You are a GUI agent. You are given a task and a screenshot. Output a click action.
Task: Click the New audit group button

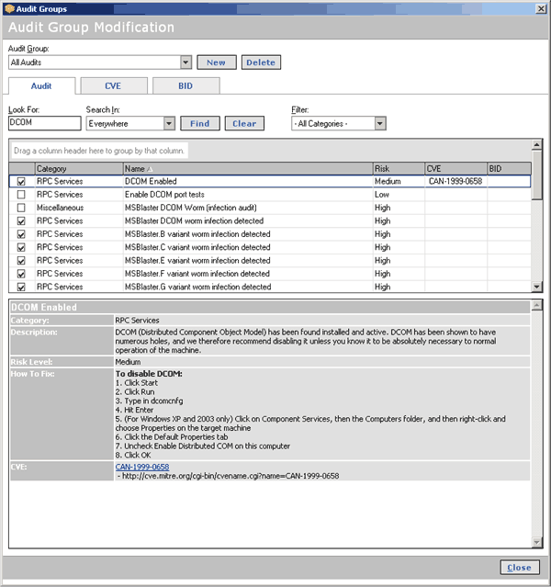(215, 62)
